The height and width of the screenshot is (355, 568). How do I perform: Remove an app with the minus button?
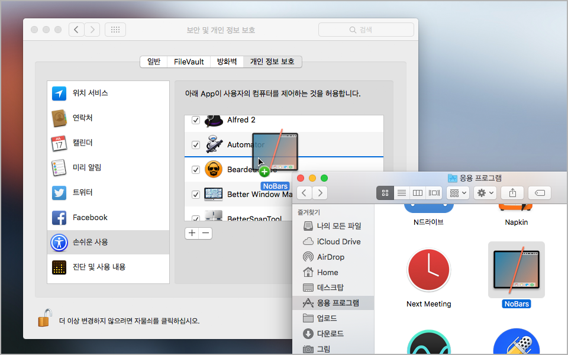[x=205, y=233]
